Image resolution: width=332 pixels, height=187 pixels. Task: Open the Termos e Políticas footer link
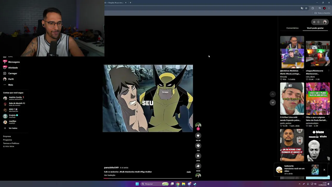11,143
